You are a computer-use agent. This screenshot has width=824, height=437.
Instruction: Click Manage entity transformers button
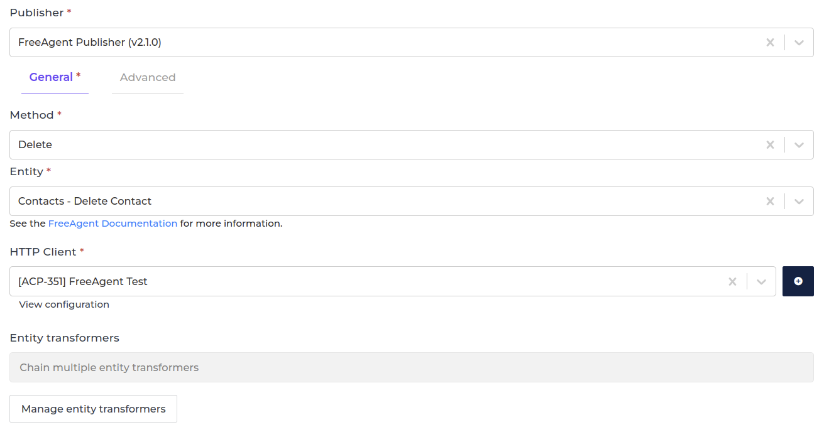pyautogui.click(x=93, y=409)
